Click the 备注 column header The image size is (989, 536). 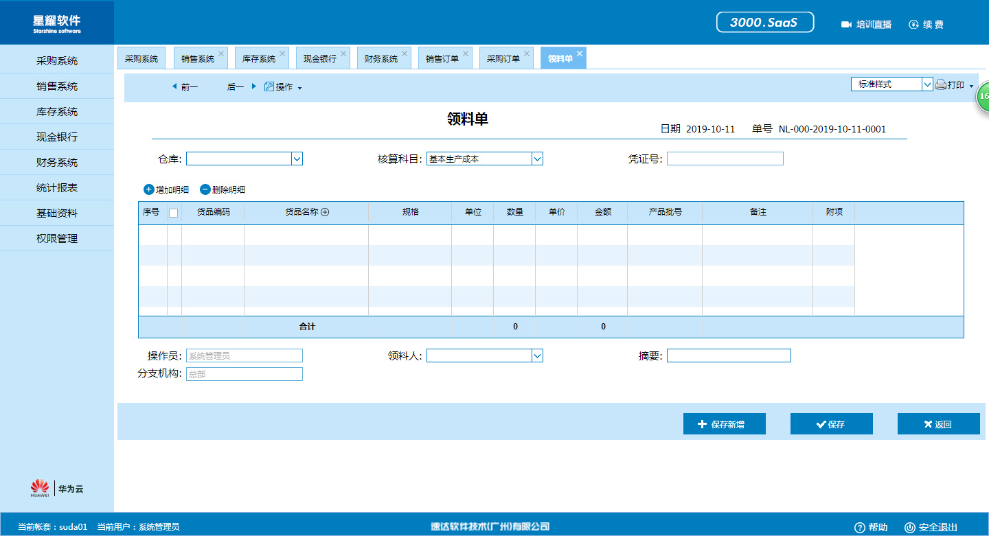[758, 212]
